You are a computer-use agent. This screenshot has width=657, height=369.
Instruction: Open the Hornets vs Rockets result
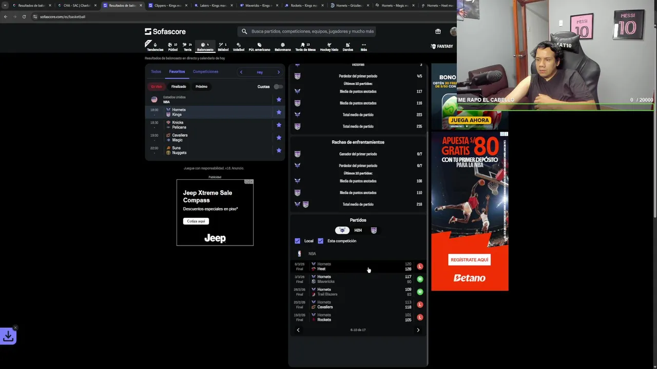(358, 317)
